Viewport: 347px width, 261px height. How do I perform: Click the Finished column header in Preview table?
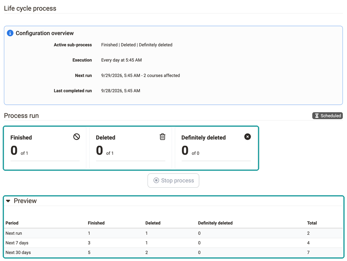[96, 223]
